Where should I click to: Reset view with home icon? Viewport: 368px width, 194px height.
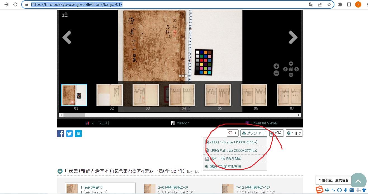click(x=291, y=69)
